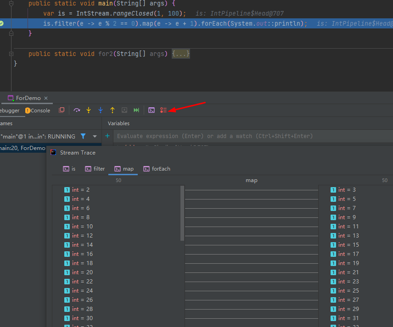Click the left list vertical scrollbar

pos(182,213)
